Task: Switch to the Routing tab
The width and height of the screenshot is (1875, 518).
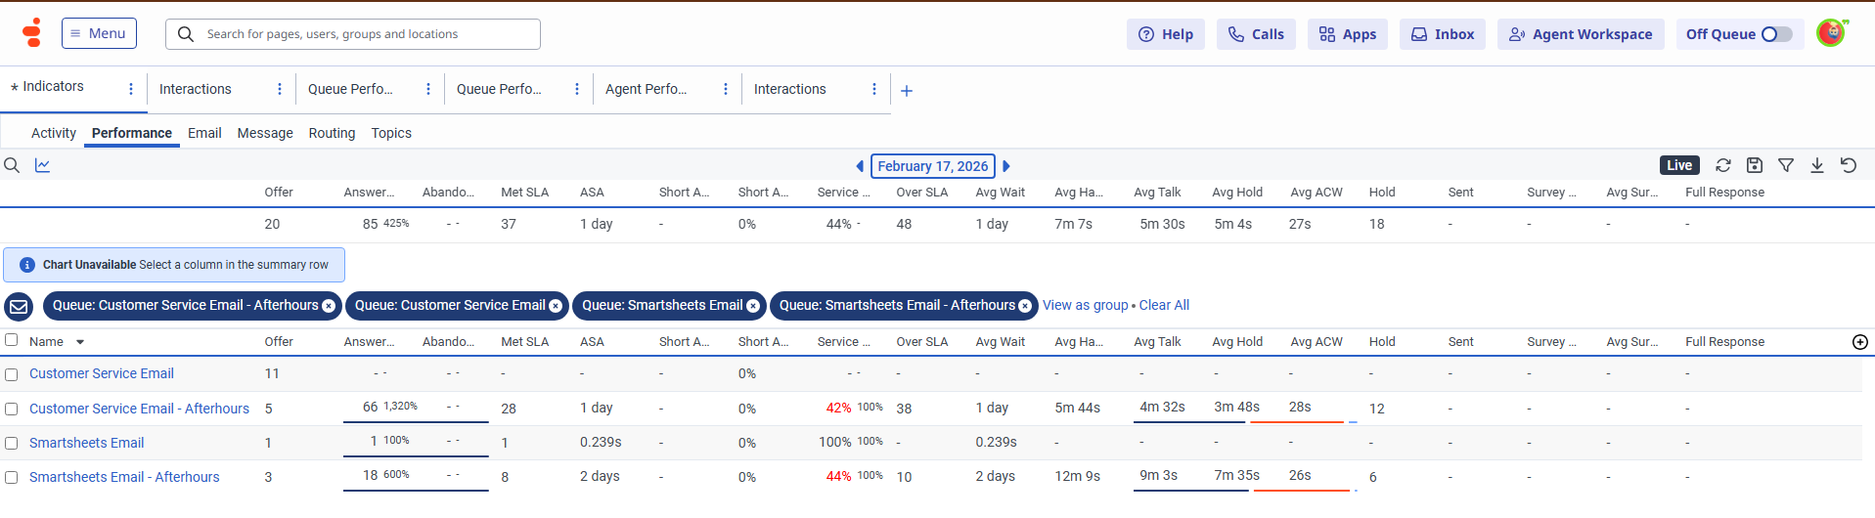Action: coord(332,133)
